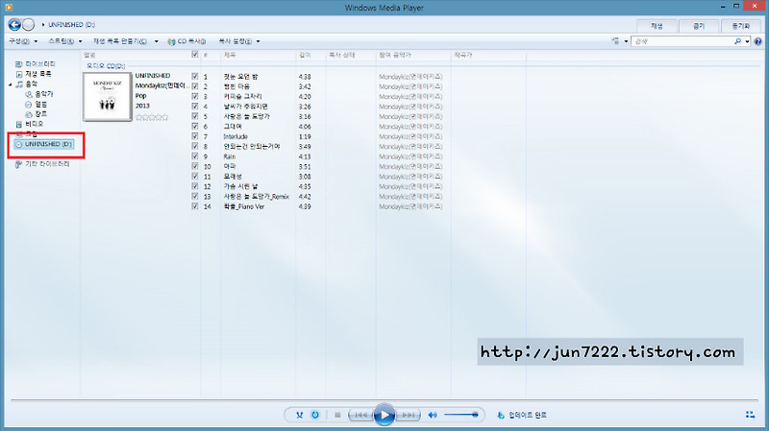Viewport: 769px width, 431px height.
Task: Click the magnifier icon in the search box
Action: (x=737, y=41)
